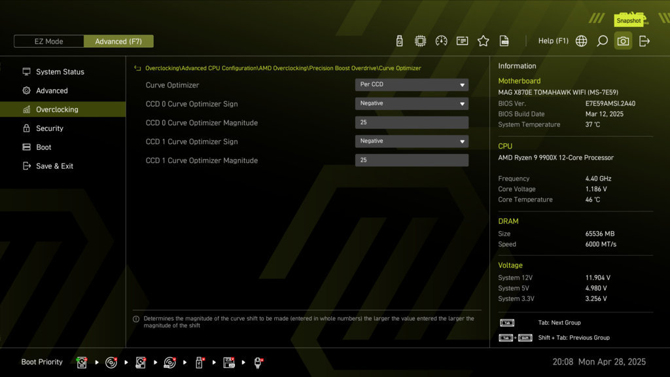This screenshot has height=377, width=670.
Task: Click BIOS build date Mar 12, 2025
Action: (x=604, y=114)
